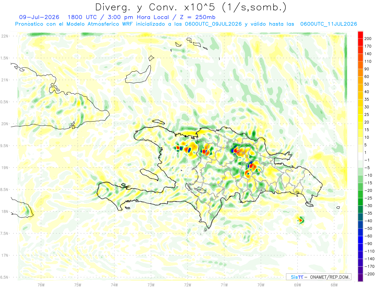The height and width of the screenshot is (289, 375).
Task: Click the purple band below -200
Action: coord(360,278)
